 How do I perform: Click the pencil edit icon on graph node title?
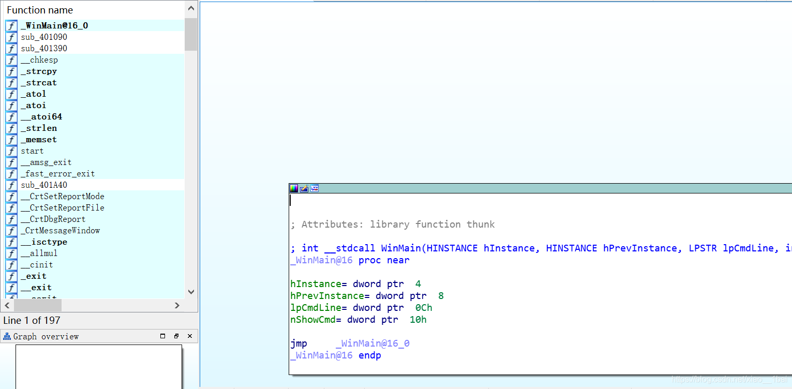point(304,188)
